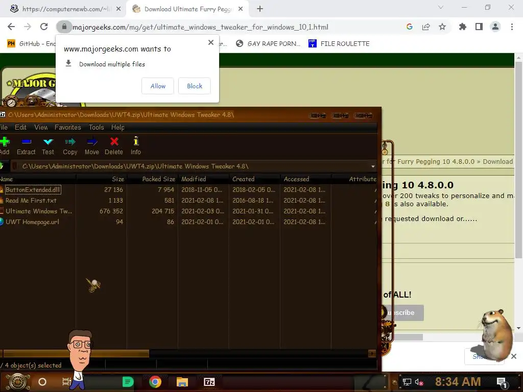Allow multiple file downloads
523x392 pixels.
[x=158, y=86]
